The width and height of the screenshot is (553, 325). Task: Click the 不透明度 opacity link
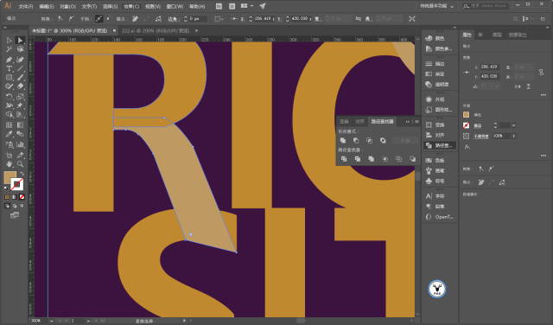coord(480,137)
